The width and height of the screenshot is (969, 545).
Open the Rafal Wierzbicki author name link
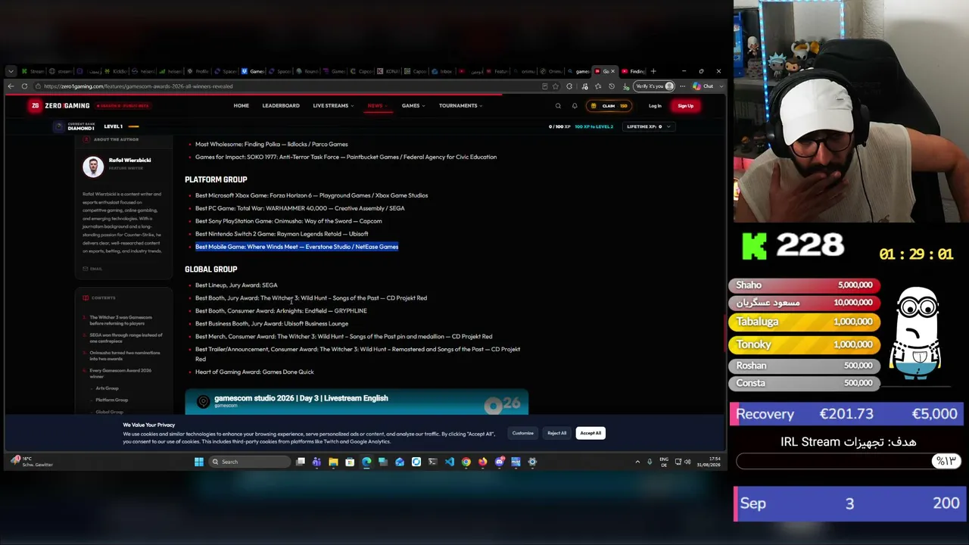[129, 160]
